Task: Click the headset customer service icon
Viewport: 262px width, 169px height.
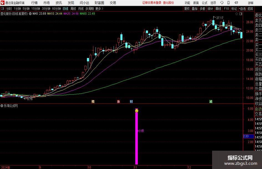Action: (x=222, y=3)
